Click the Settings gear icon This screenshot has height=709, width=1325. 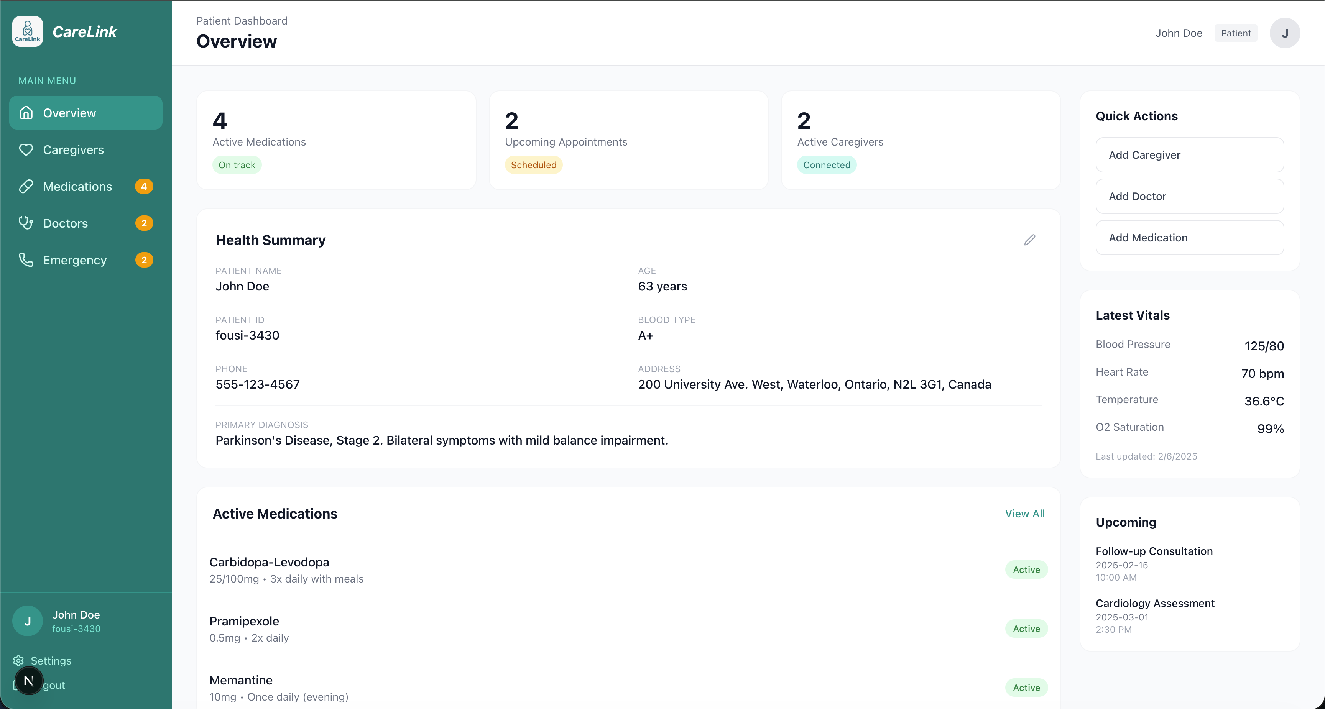click(x=18, y=661)
